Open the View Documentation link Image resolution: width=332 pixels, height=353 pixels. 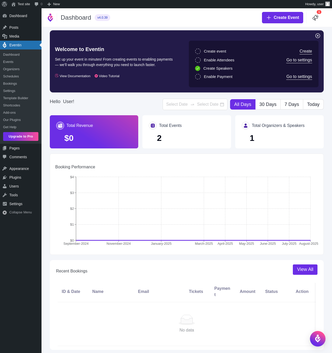73,76
